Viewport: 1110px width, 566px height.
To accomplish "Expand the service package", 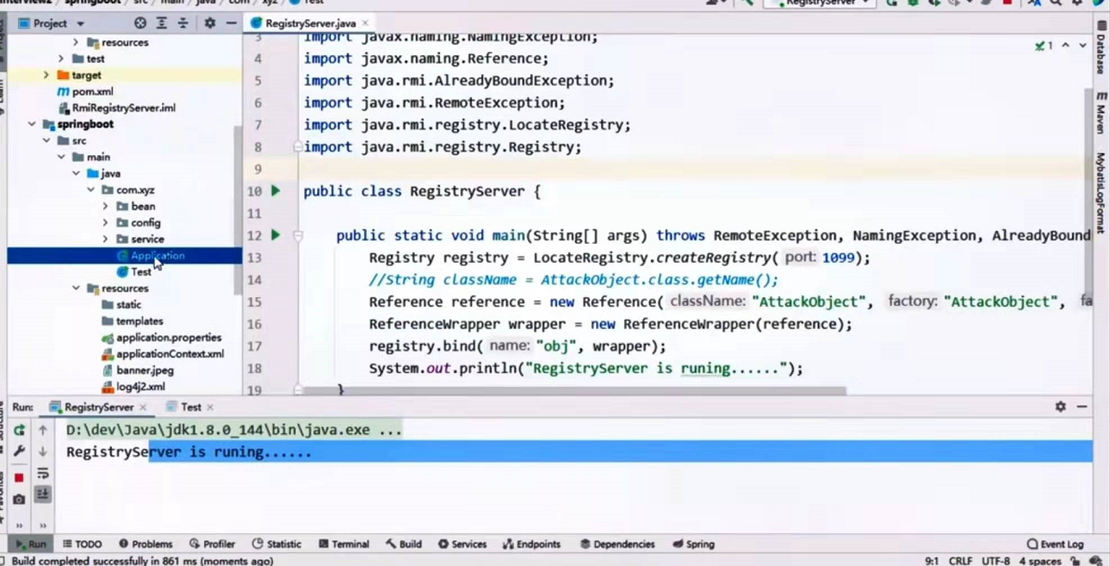I will tap(105, 239).
